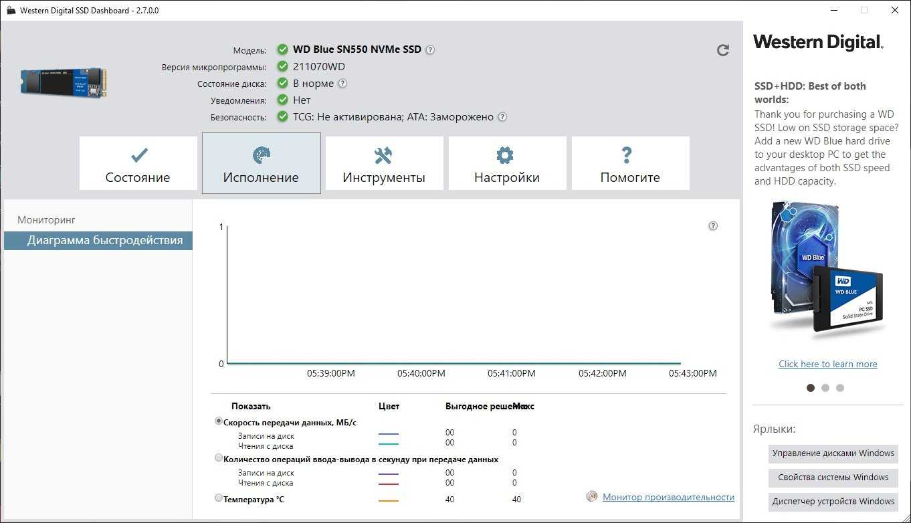Click the performance monitor icon

pyautogui.click(x=592, y=497)
